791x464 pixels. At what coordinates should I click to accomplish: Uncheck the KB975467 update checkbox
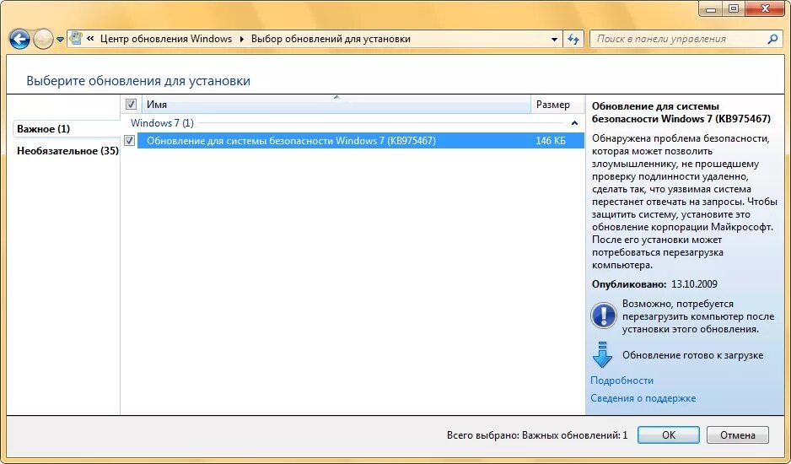pos(130,140)
